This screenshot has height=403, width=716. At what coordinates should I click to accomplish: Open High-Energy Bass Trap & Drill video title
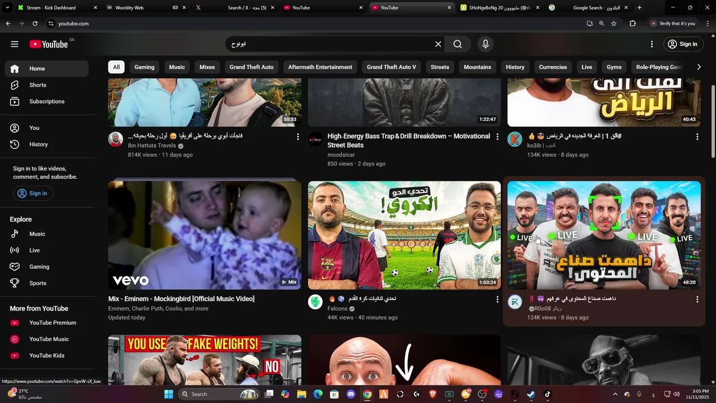[409, 140]
